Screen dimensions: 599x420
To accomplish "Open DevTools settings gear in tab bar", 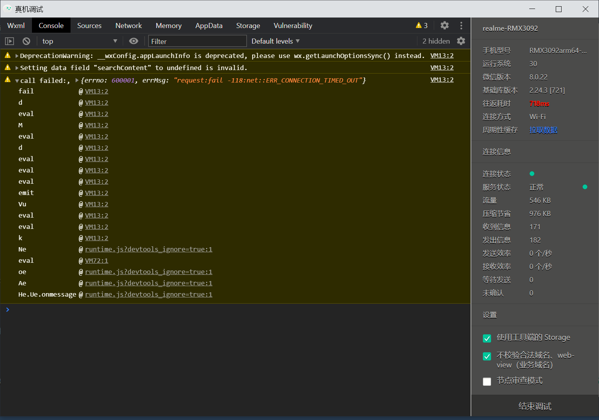I will [x=444, y=26].
